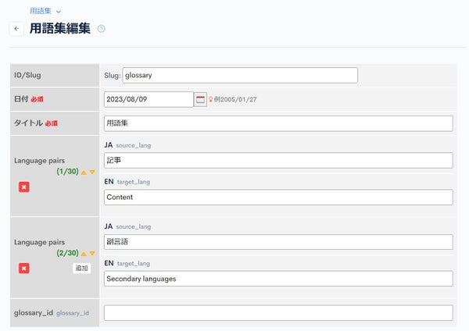Move language pair 1/30 down
This screenshot has width=469, height=331.
tap(92, 172)
